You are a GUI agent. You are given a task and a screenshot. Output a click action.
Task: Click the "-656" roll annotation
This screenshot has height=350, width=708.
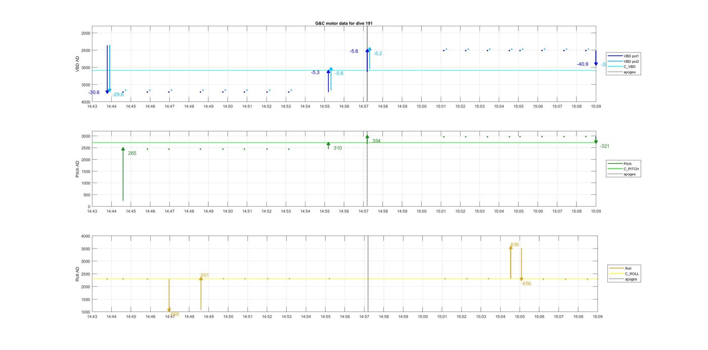click(x=526, y=283)
